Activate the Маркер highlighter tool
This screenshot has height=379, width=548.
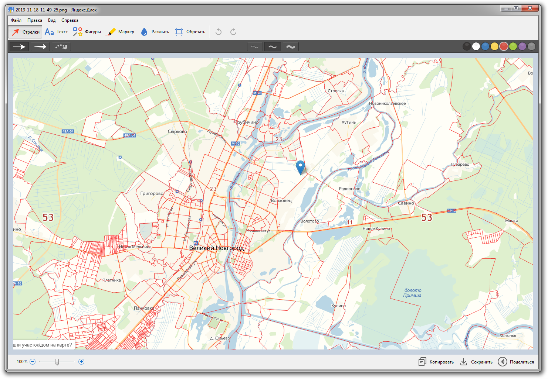click(x=121, y=32)
